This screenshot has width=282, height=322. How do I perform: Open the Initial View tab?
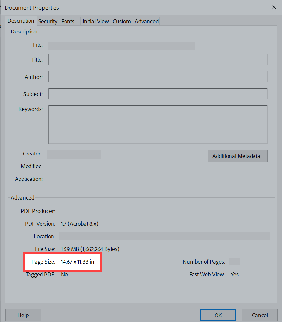96,21
